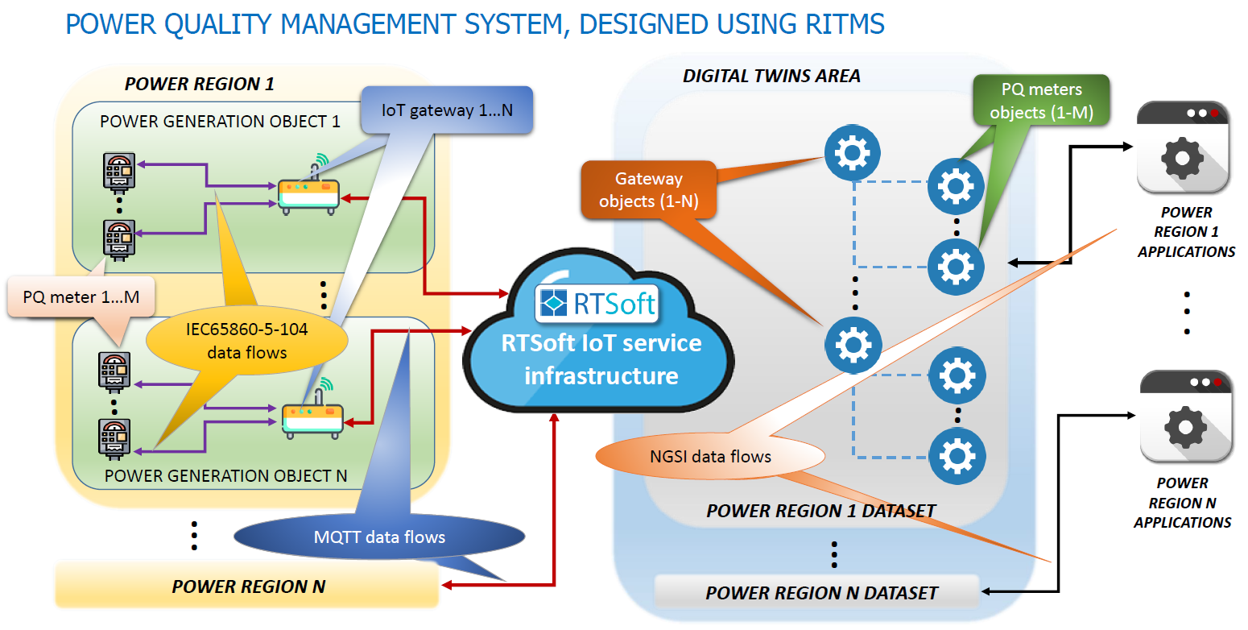Viewport: 1248px width, 630px height.
Task: Click the 'PQ meters objects (1-M)' callout
Action: click(x=1041, y=101)
